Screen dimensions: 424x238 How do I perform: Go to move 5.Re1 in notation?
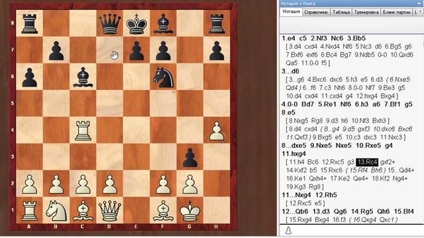[328, 104]
